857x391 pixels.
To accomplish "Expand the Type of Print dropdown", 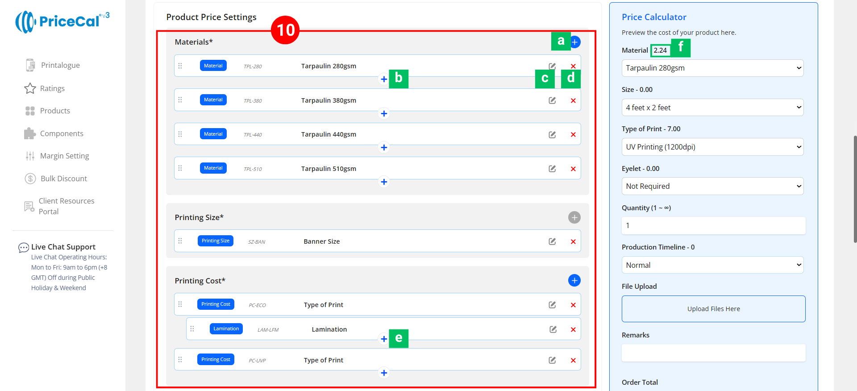I will click(x=712, y=147).
